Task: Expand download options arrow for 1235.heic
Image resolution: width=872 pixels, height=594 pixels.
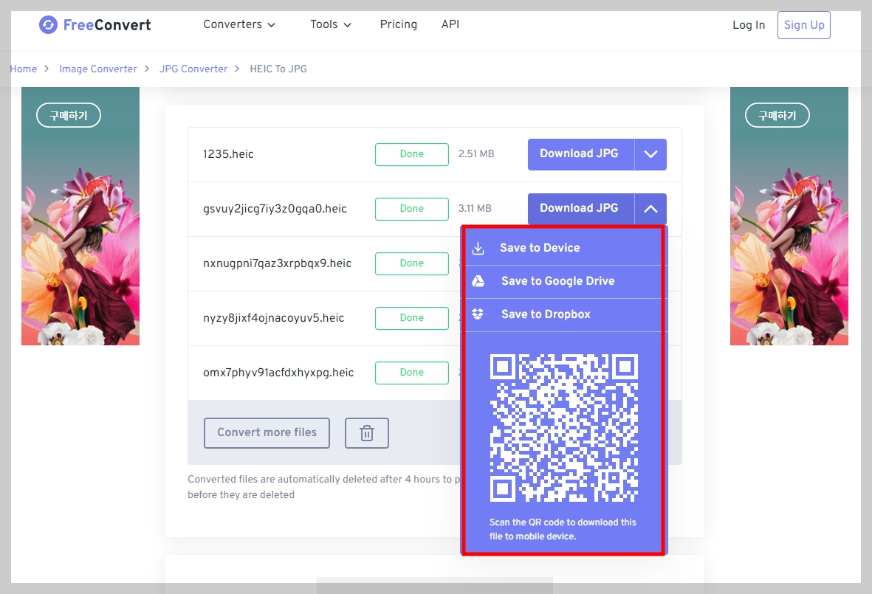Action: pyautogui.click(x=650, y=154)
